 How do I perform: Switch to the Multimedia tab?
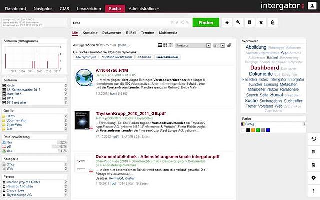click(x=168, y=33)
